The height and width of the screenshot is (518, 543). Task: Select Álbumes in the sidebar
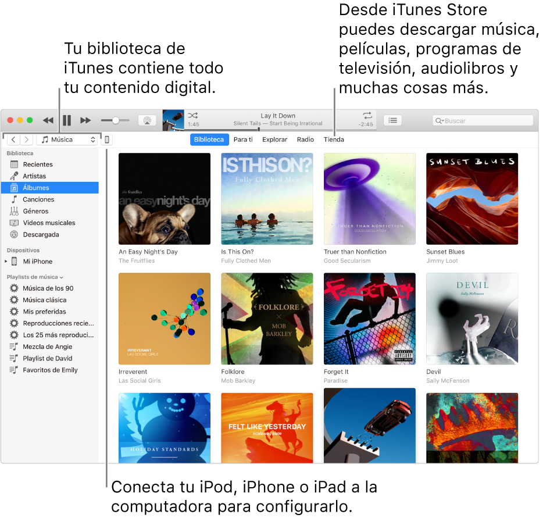[x=50, y=188]
